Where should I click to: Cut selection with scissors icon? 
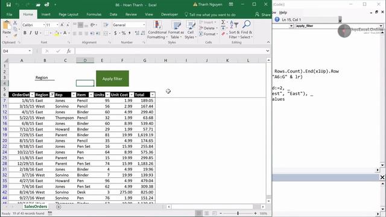(x=15, y=23)
